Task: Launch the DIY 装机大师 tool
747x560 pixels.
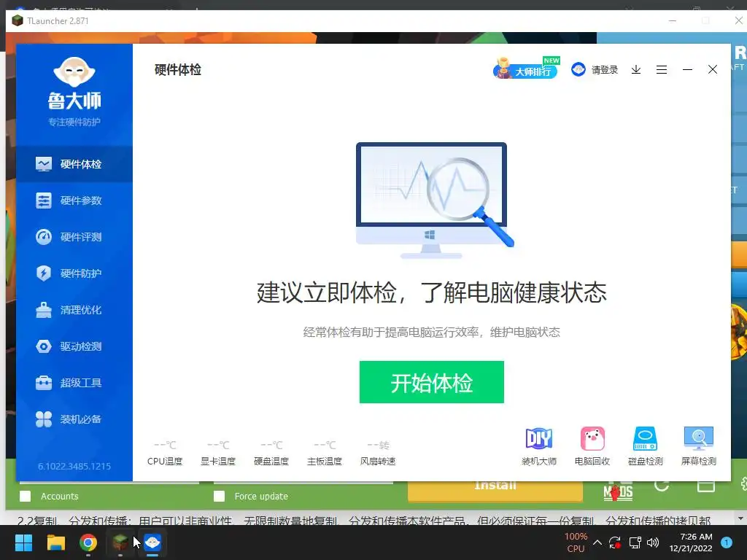Action: [x=539, y=446]
